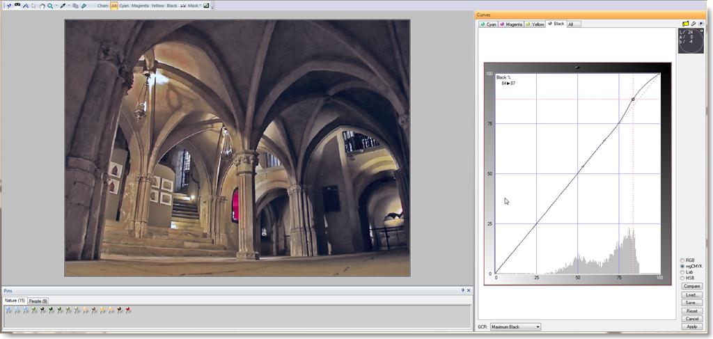Switch to the Yellow curve tab
The image size is (713, 339).
[535, 24]
